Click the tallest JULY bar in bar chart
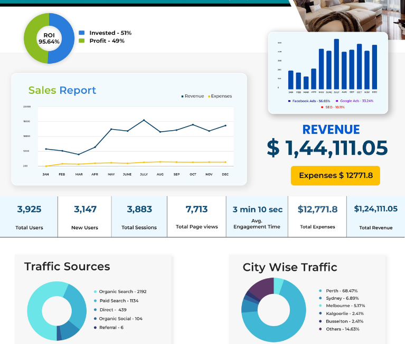This screenshot has width=405, height=344. point(336,64)
